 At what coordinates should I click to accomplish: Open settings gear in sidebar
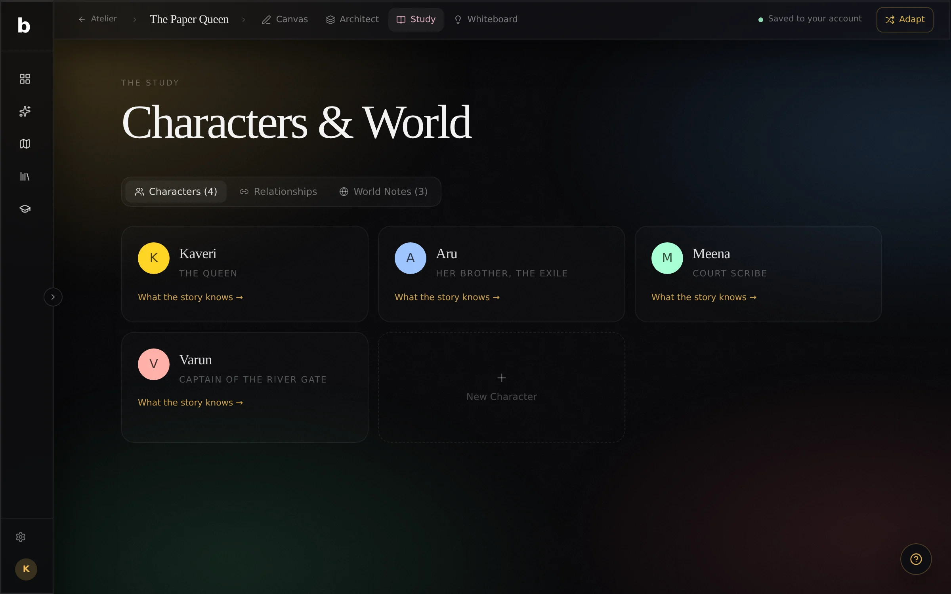pyautogui.click(x=21, y=537)
